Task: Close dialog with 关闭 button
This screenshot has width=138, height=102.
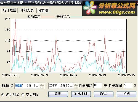Action: tap(126, 94)
